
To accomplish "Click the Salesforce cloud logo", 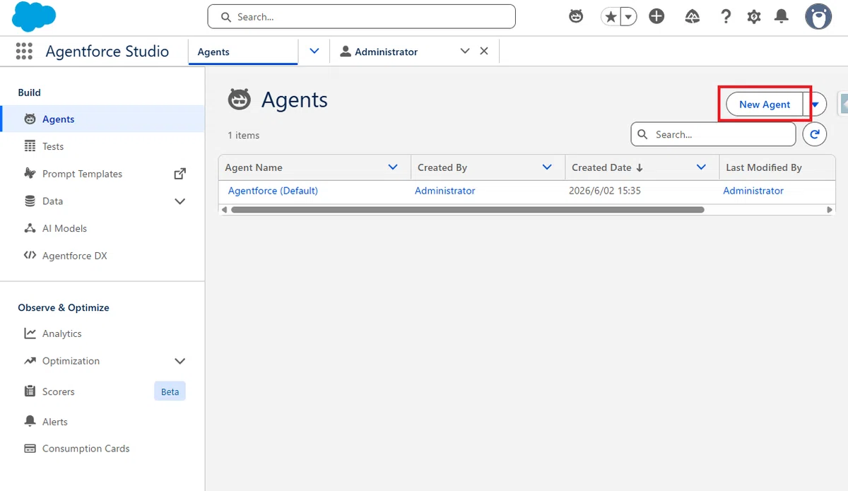I will point(34,16).
